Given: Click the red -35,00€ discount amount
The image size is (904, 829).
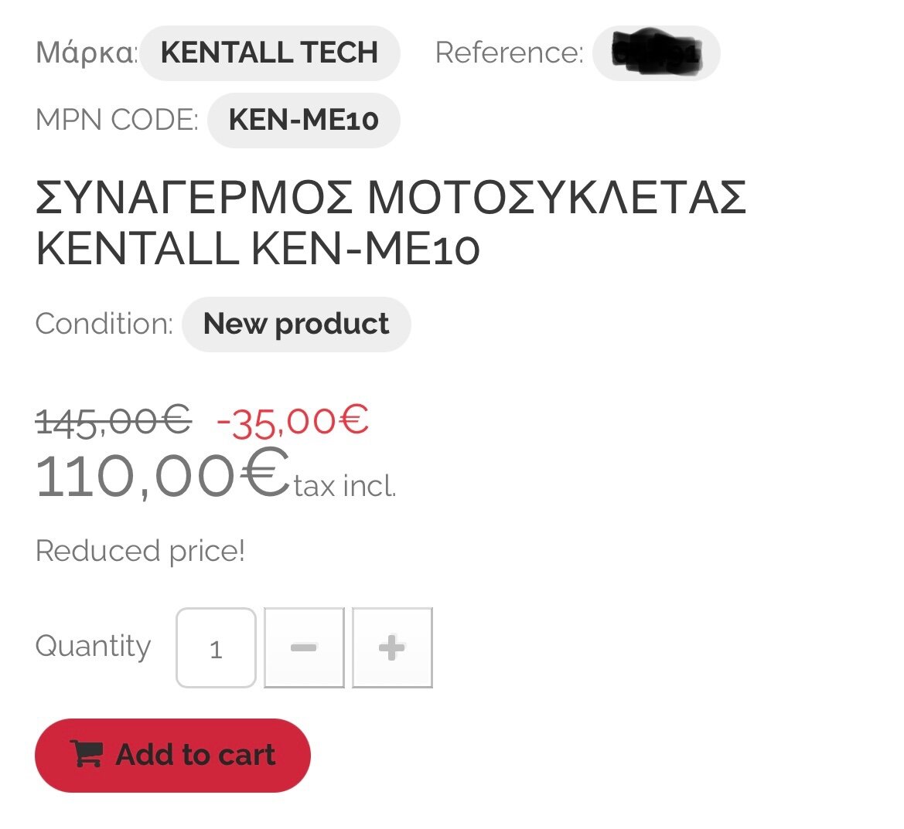Looking at the screenshot, I should click(x=293, y=421).
